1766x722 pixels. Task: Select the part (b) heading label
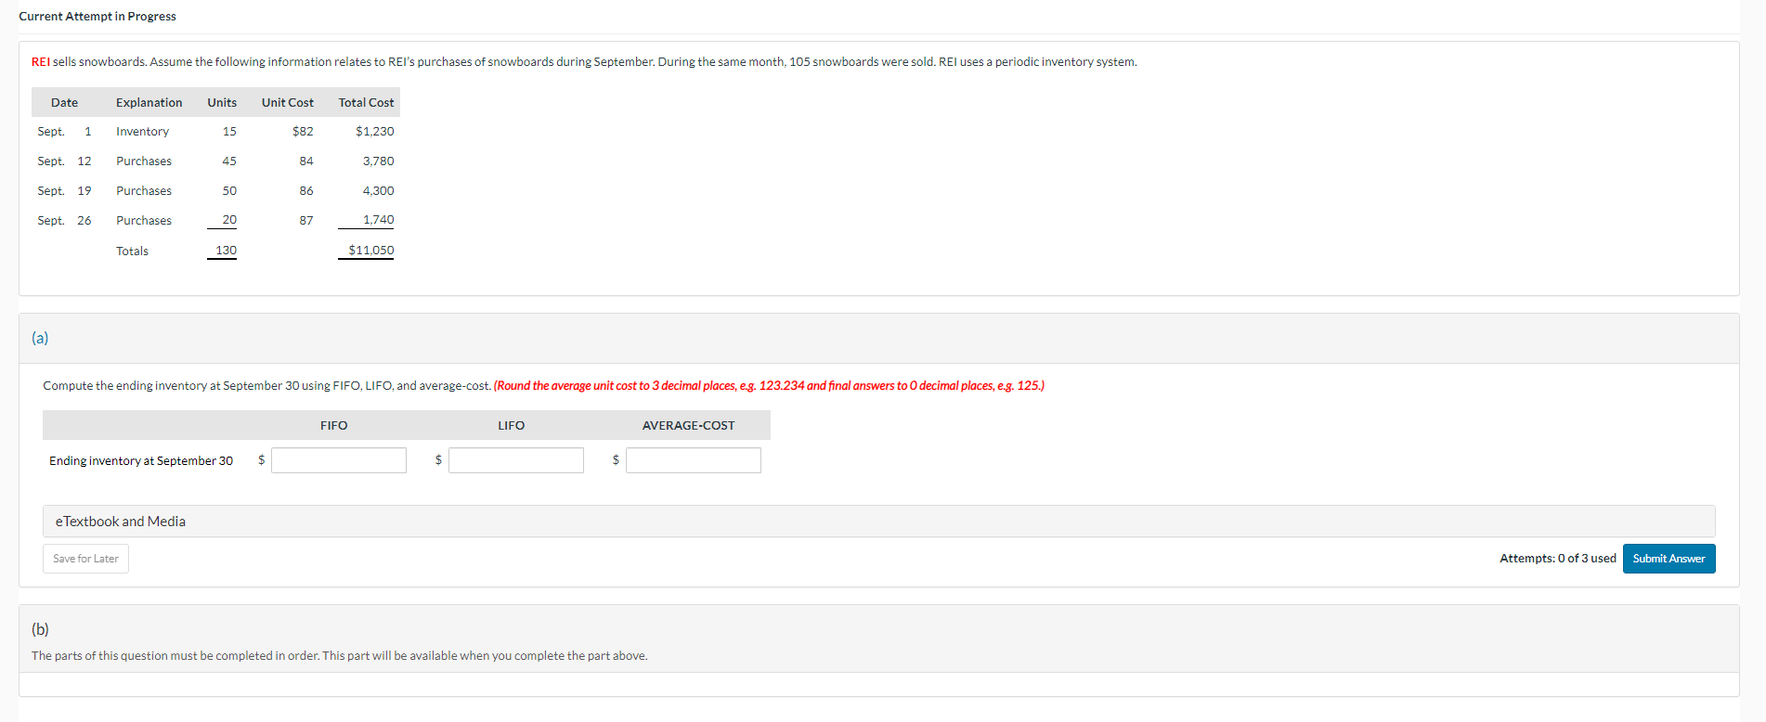[40, 629]
